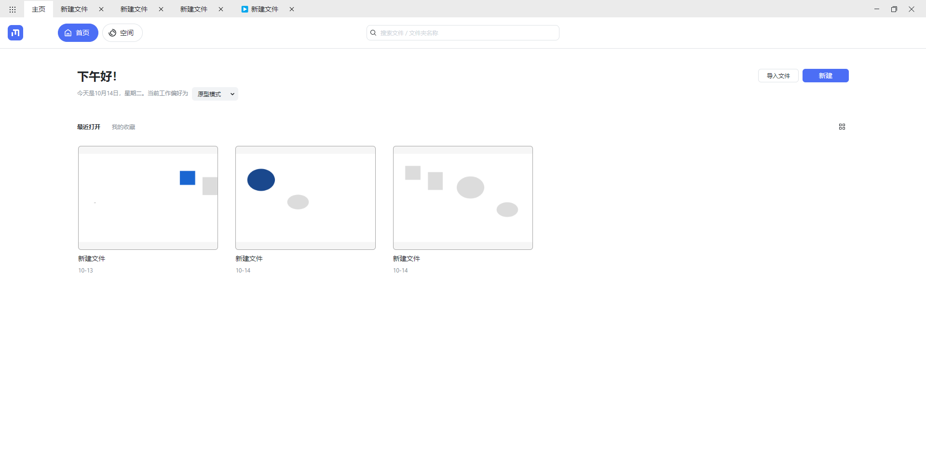Click the 新建 button

click(x=825, y=76)
